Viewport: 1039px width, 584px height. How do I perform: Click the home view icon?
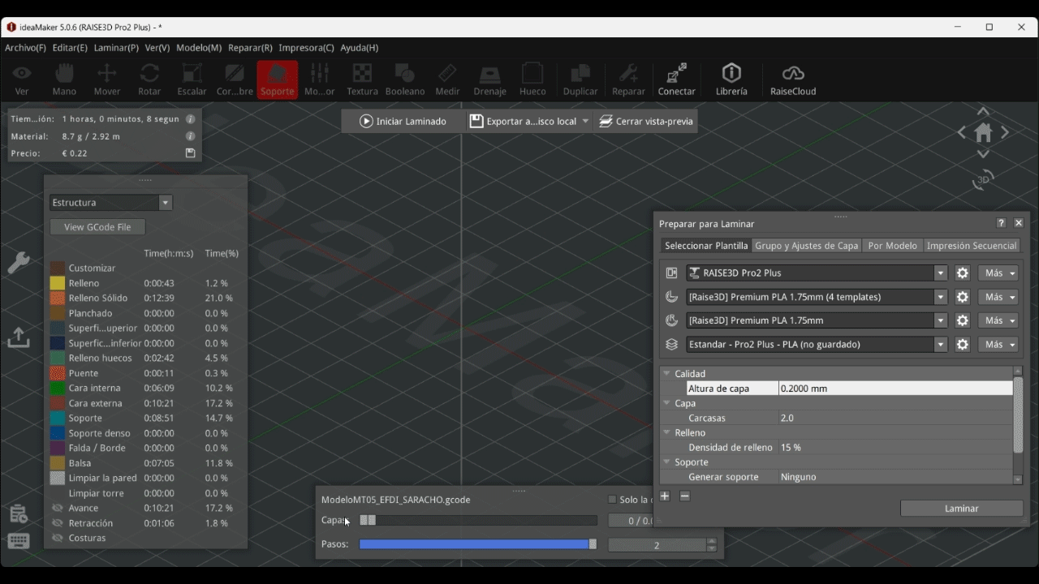coord(983,132)
